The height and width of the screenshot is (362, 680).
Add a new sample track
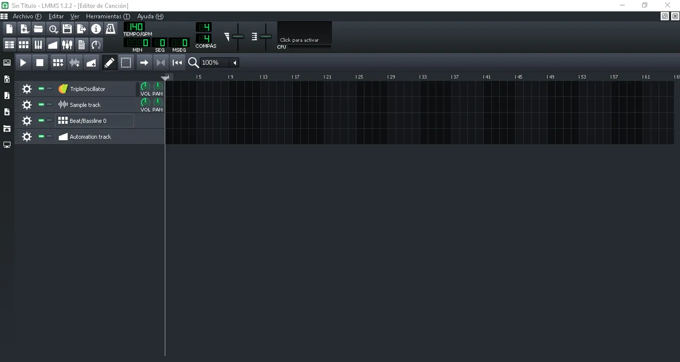pyautogui.click(x=75, y=63)
